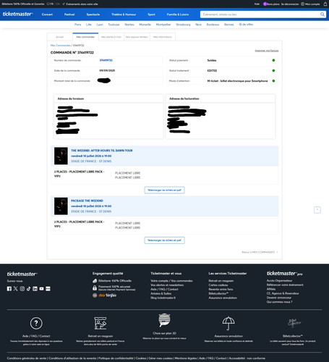Download PDF tickets for Package The Weeknd
This screenshot has width=329, height=362.
click(x=164, y=240)
